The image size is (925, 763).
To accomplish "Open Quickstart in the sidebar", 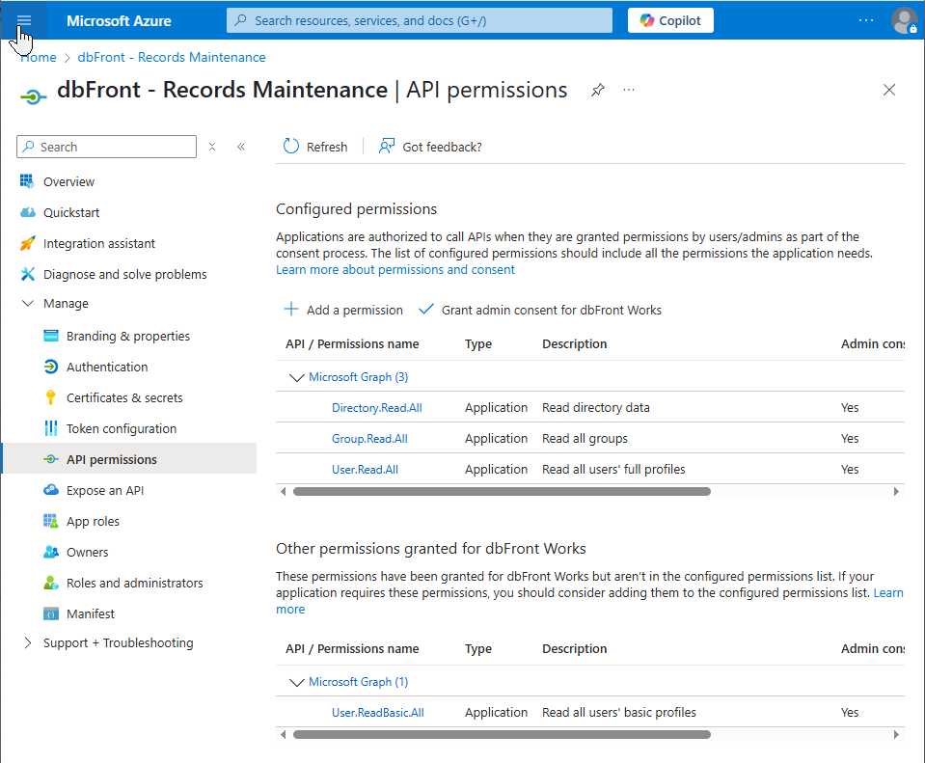I will point(70,212).
